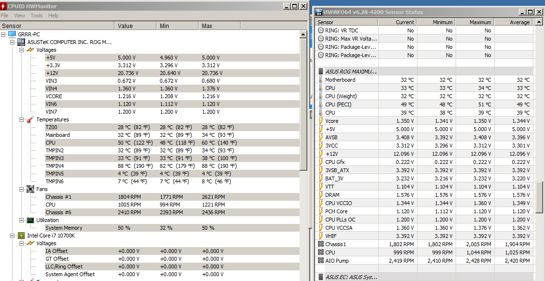Collapse the Voltages group under ASUSTeK
This screenshot has width=545, height=281.
point(21,50)
